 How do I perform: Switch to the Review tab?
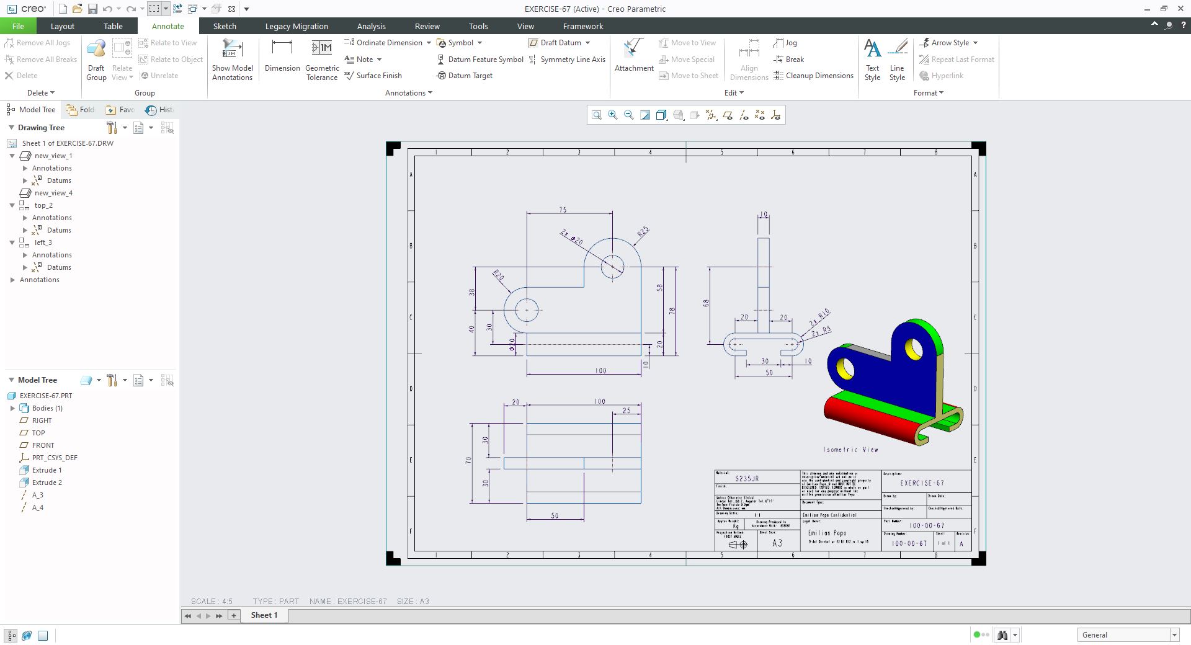(427, 26)
